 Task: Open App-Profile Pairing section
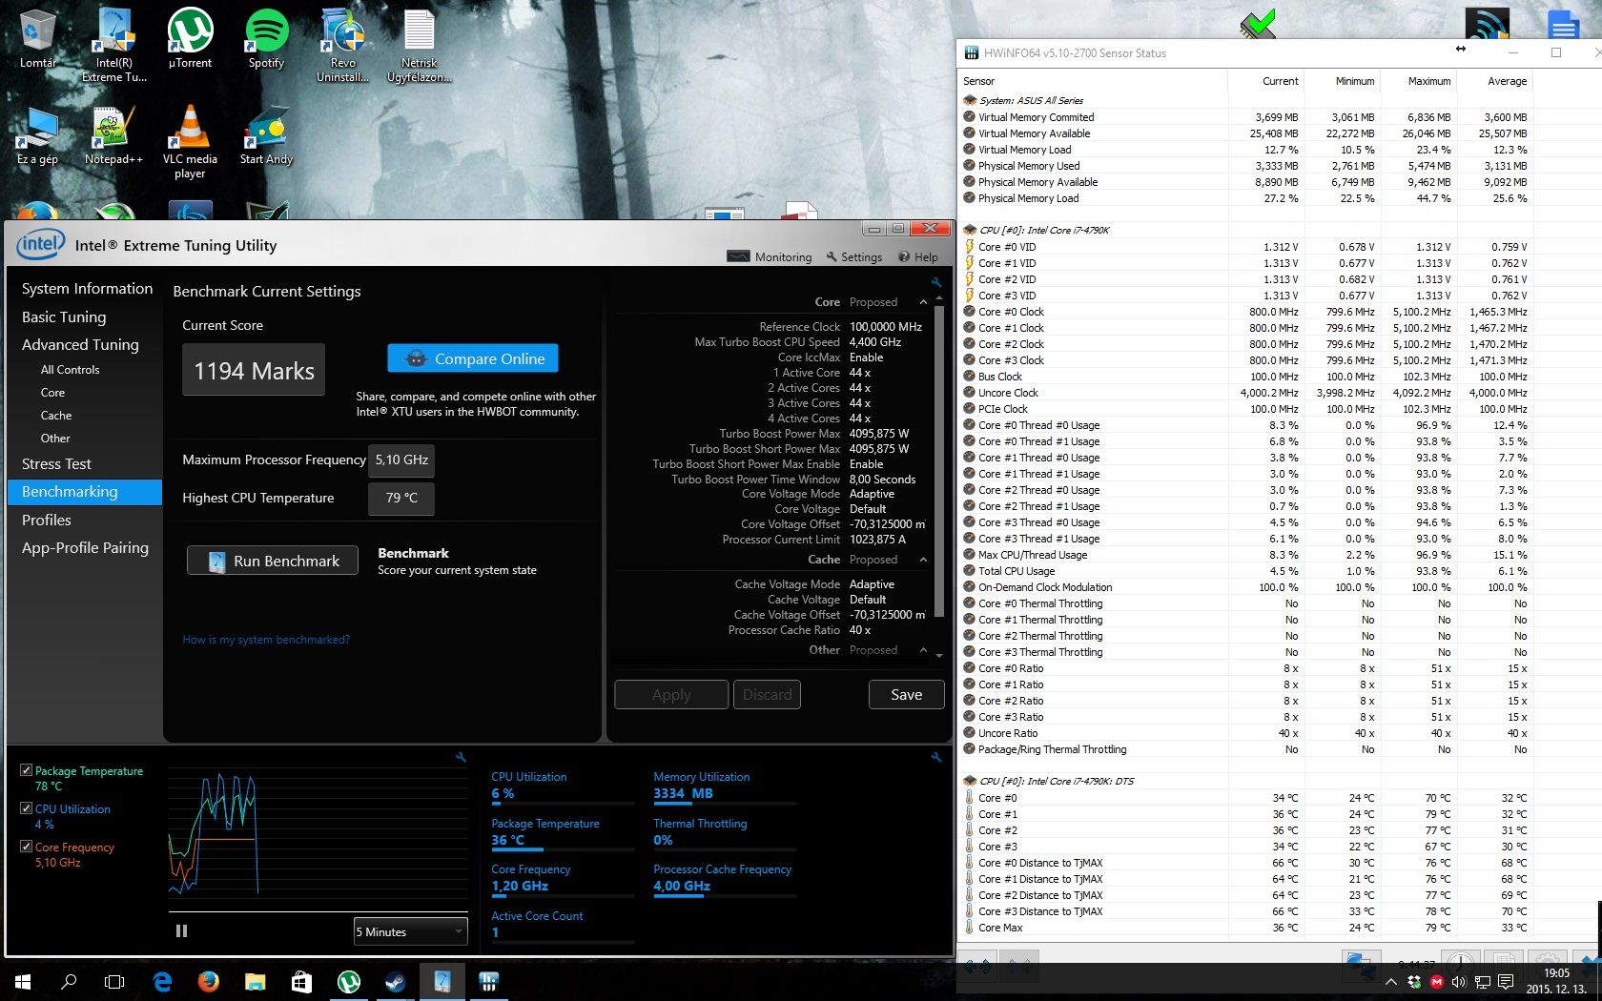pos(85,547)
